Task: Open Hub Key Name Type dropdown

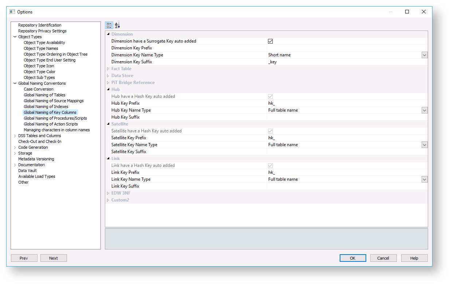Action: click(425, 110)
